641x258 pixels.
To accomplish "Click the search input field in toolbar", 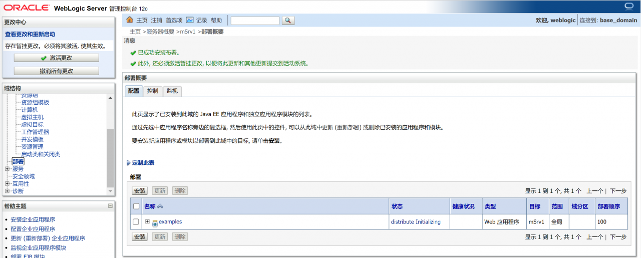I will point(255,21).
